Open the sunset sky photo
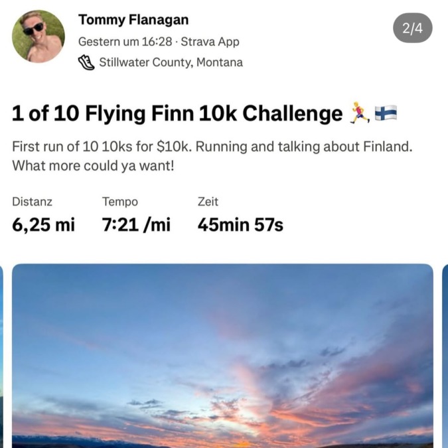 pyautogui.click(x=222, y=355)
